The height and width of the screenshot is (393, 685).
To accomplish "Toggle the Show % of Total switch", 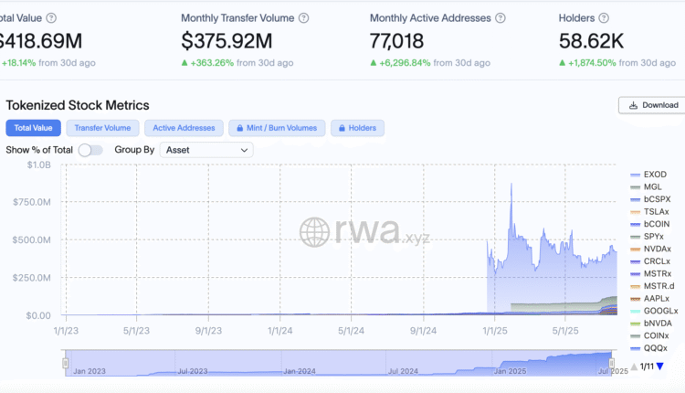I will coord(90,150).
